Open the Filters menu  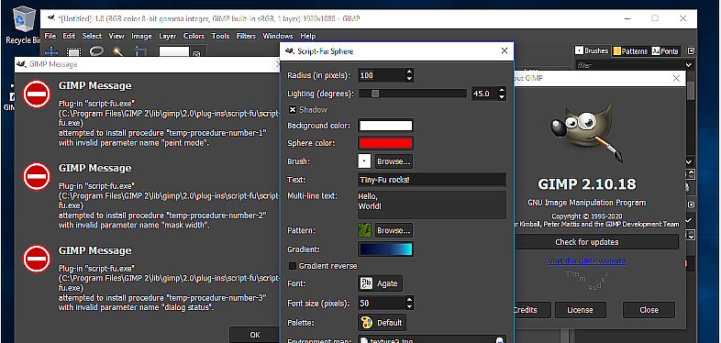click(x=246, y=36)
